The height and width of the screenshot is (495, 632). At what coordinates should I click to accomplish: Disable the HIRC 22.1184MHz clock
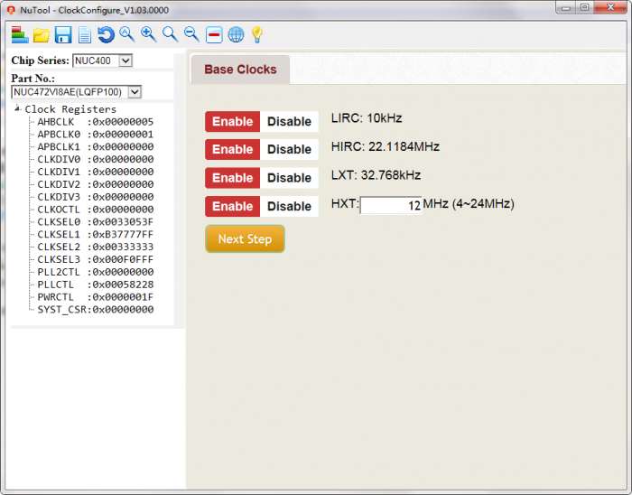point(289,149)
